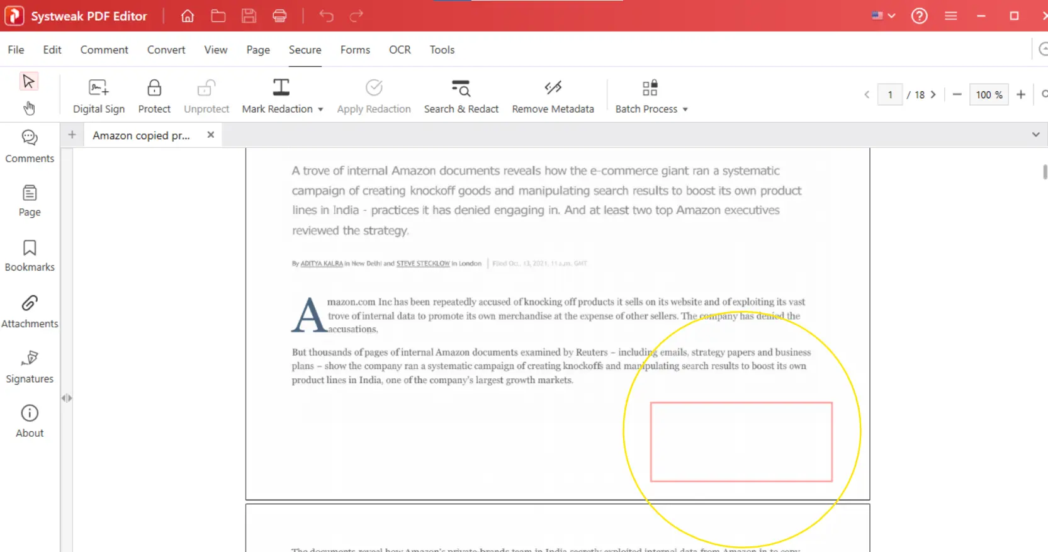The height and width of the screenshot is (552, 1048).
Task: Toggle the side panel collapse handle
Action: (67, 398)
